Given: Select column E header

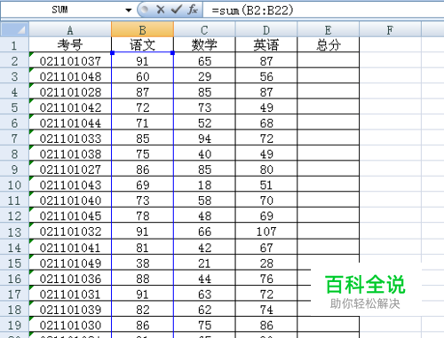Looking at the screenshot, I should pyautogui.click(x=328, y=29).
